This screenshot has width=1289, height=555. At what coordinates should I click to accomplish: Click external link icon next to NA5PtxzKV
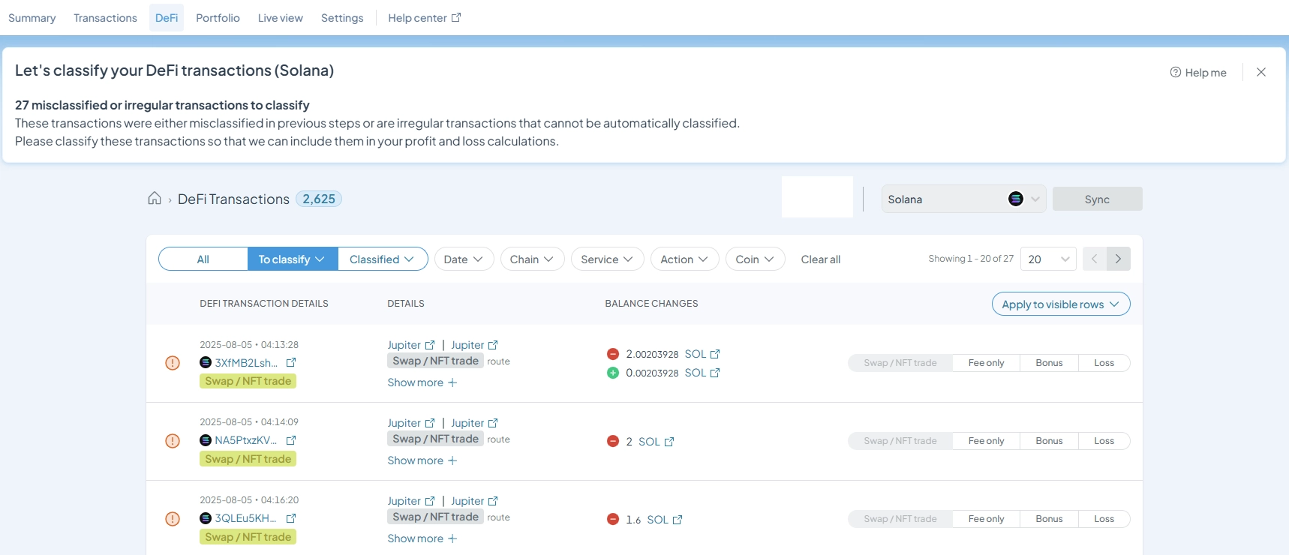[x=291, y=440]
